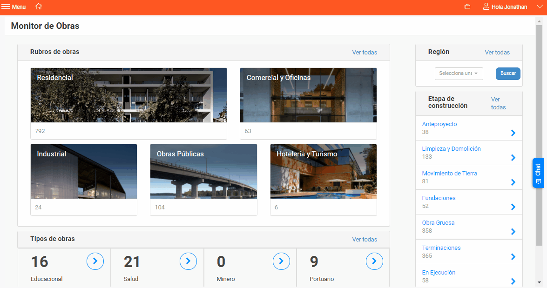Click the Fundaciones row arrow icon
The height and width of the screenshot is (288, 547).
[x=513, y=207]
